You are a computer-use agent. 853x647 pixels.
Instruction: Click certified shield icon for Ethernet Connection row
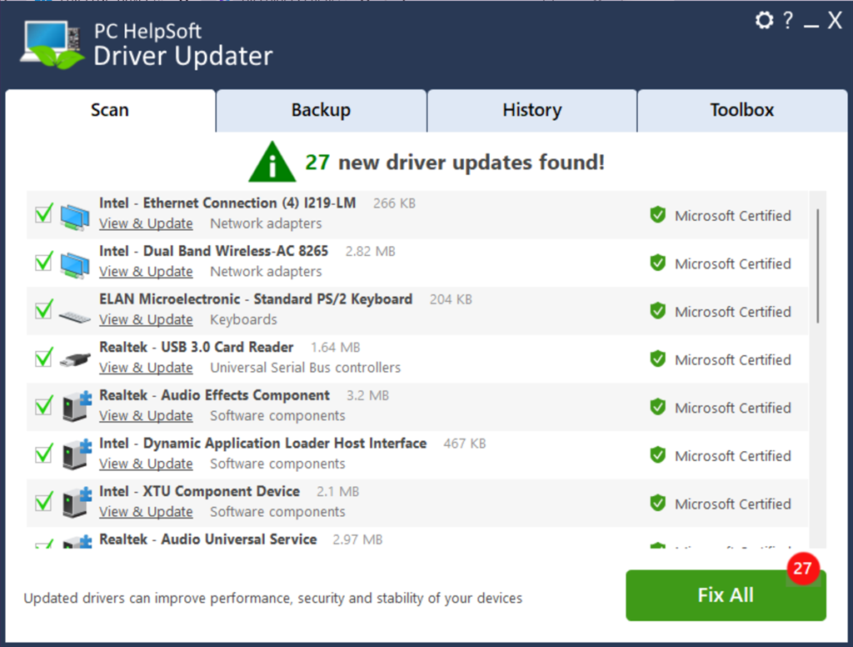point(658,215)
